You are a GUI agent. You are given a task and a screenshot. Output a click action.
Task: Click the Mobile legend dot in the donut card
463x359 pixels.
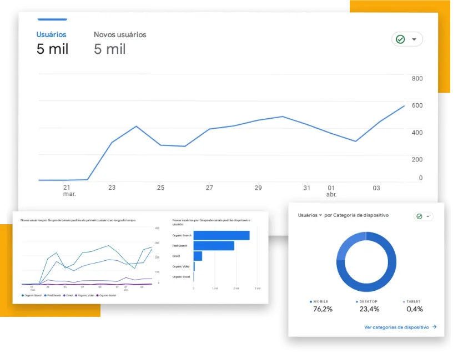[x=311, y=302]
